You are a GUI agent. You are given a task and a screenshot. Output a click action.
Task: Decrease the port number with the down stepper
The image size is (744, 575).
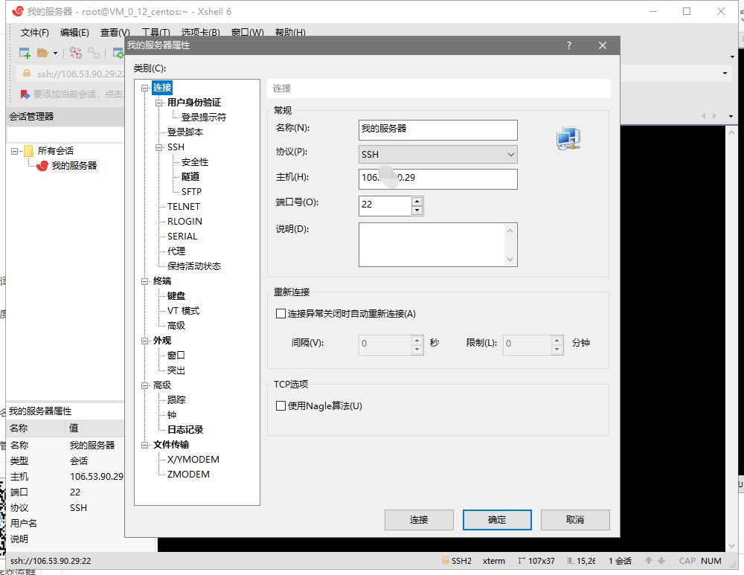click(x=417, y=211)
